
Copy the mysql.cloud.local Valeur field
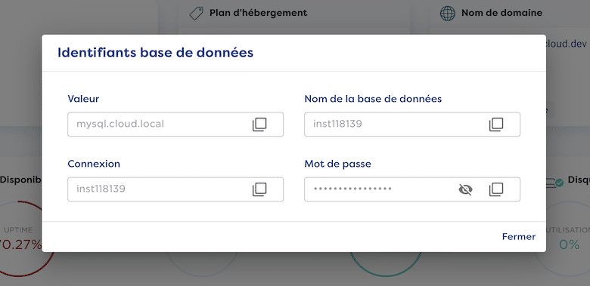pyautogui.click(x=259, y=125)
